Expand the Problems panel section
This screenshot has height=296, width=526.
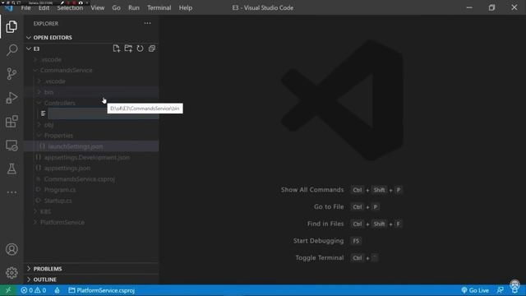coord(91,269)
